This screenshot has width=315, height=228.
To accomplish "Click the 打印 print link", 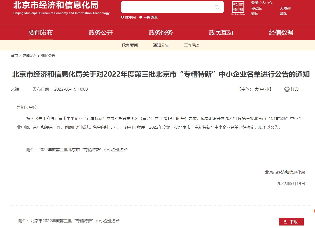I will pyautogui.click(x=294, y=89).
